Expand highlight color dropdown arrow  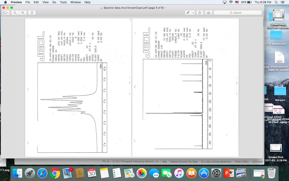(x=193, y=13)
